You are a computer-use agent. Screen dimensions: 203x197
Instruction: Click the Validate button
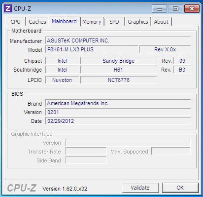(140, 188)
